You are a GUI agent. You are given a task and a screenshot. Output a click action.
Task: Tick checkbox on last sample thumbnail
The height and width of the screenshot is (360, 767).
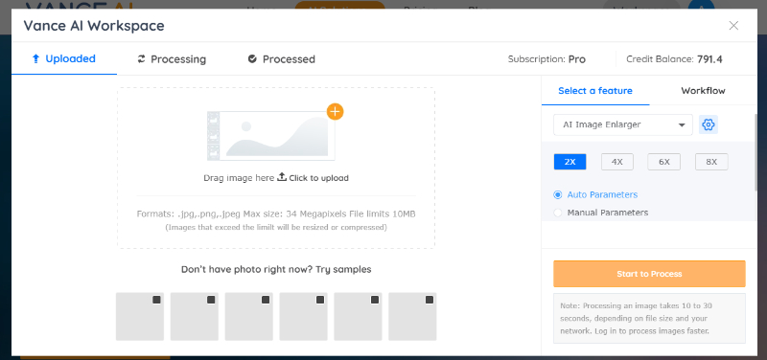click(x=430, y=300)
